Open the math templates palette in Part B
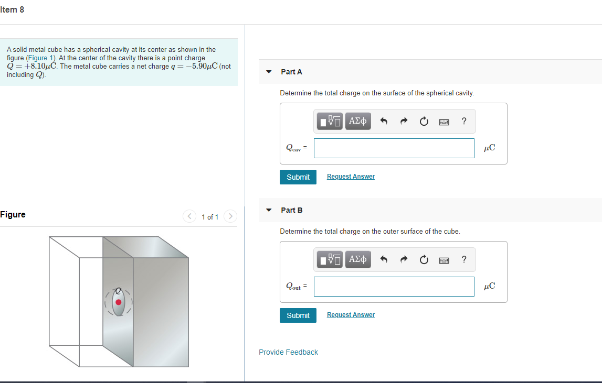602x383 pixels. point(331,259)
